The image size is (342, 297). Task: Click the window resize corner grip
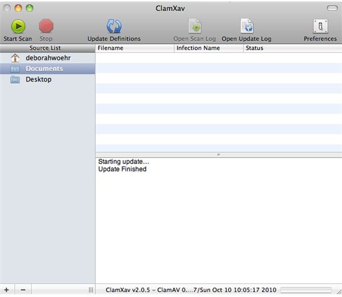[339, 292]
